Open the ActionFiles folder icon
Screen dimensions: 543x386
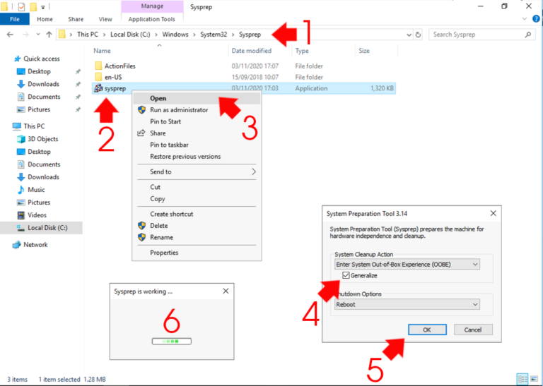point(98,66)
